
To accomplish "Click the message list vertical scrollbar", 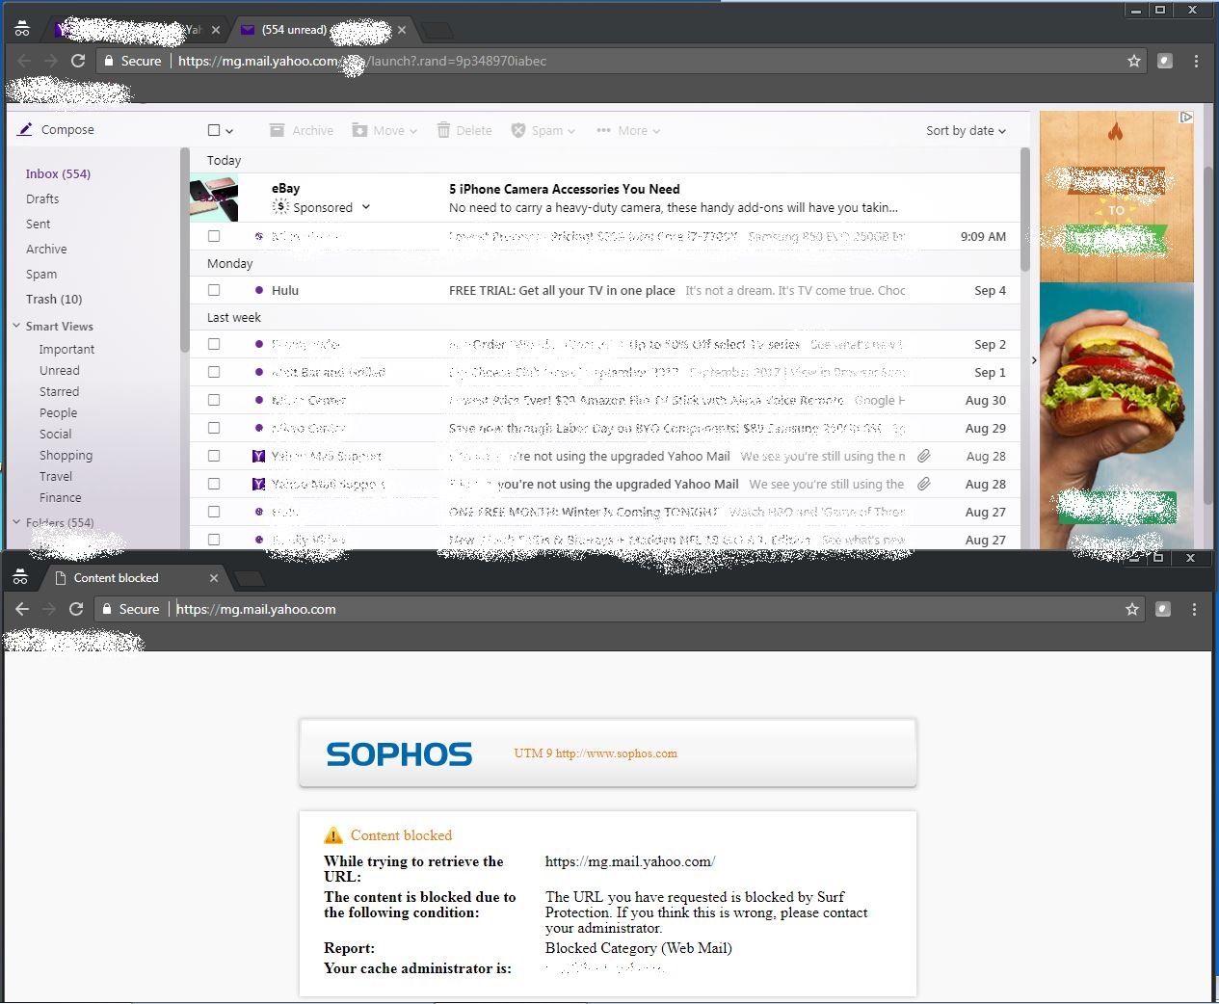I will click(1025, 209).
